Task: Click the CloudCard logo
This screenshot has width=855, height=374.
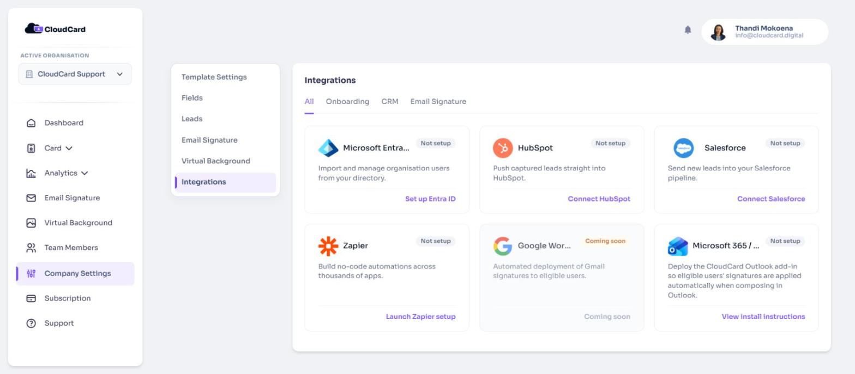Action: click(55, 29)
